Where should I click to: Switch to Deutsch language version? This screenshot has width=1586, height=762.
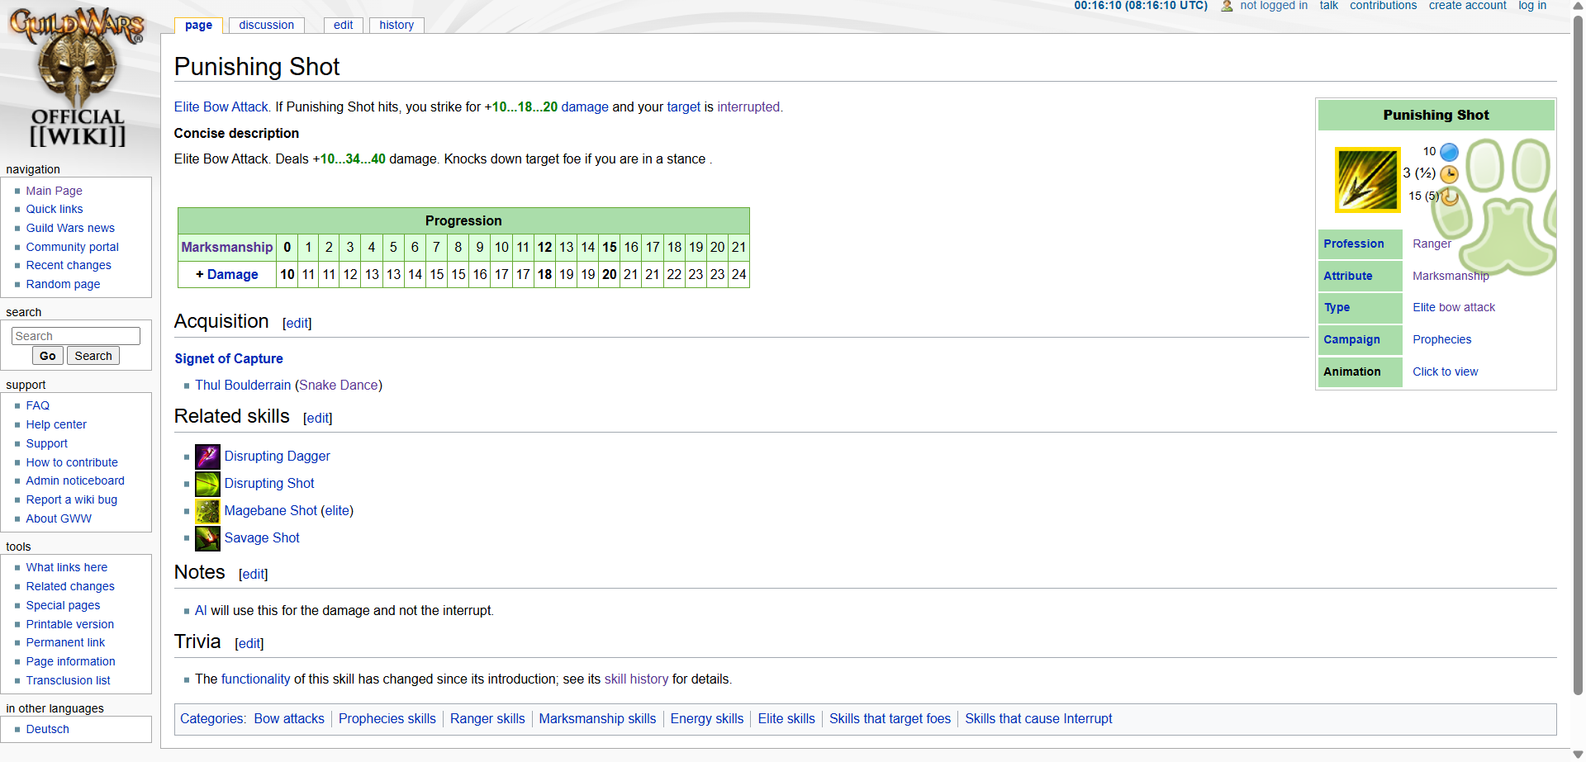coord(48,729)
